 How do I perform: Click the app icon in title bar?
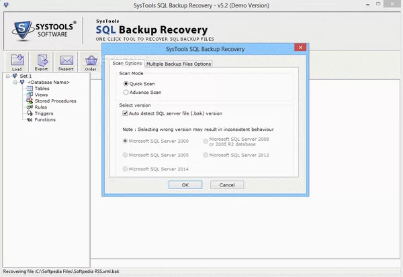pyautogui.click(x=6, y=5)
